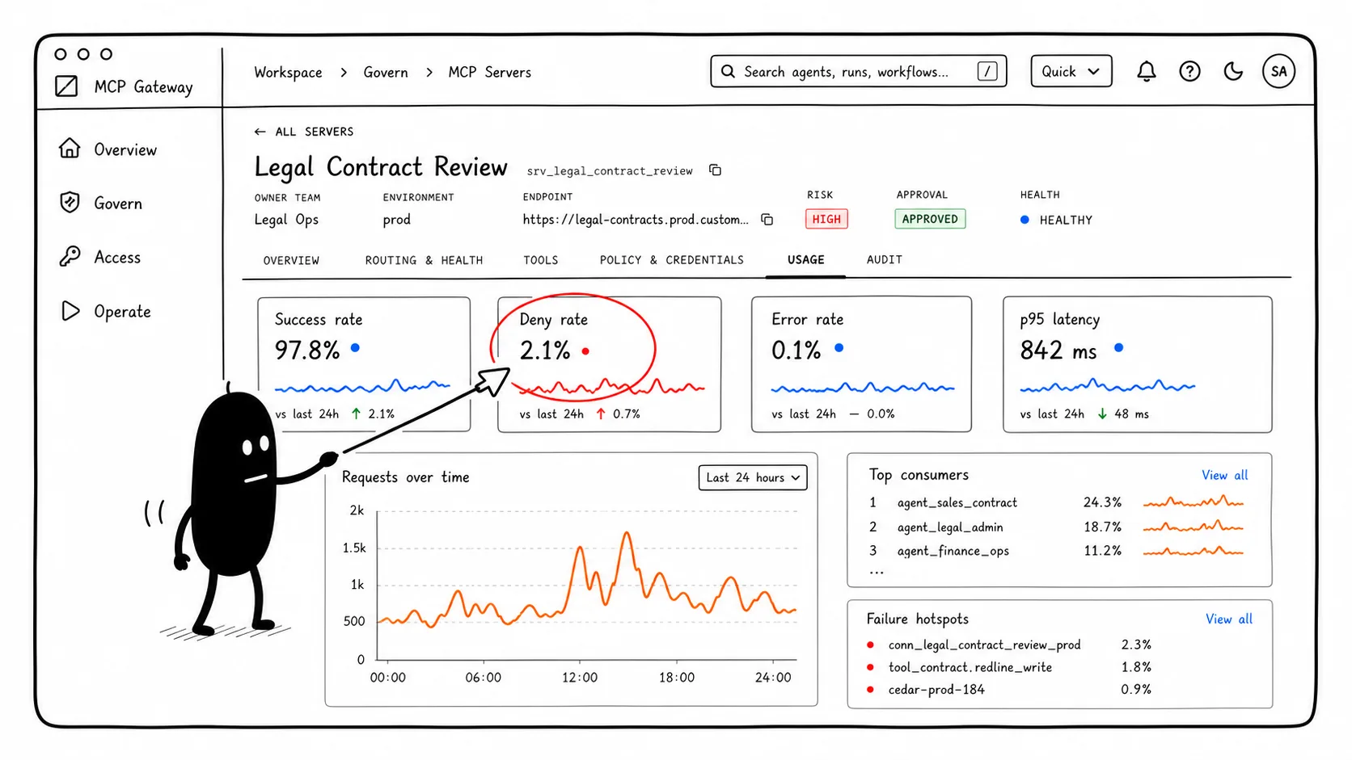1352x760 pixels.
Task: Select the USAGE tab
Action: [806, 260]
